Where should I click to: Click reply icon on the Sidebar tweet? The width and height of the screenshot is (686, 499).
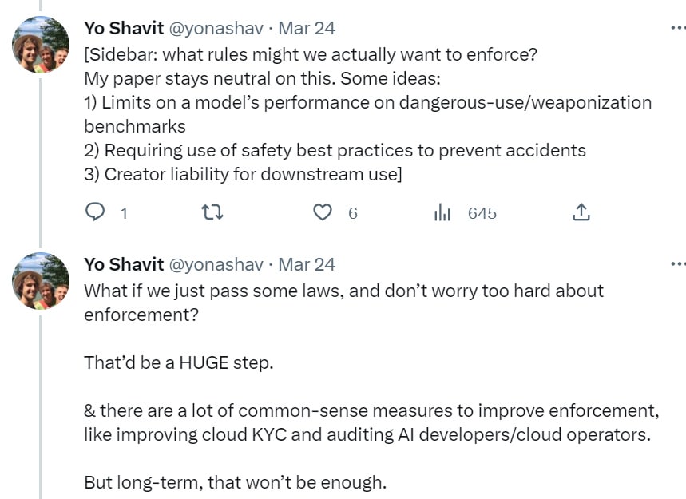[x=95, y=212]
